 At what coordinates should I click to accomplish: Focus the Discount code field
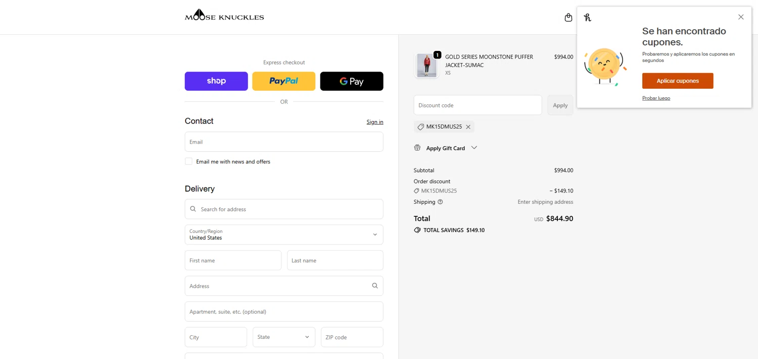click(478, 105)
